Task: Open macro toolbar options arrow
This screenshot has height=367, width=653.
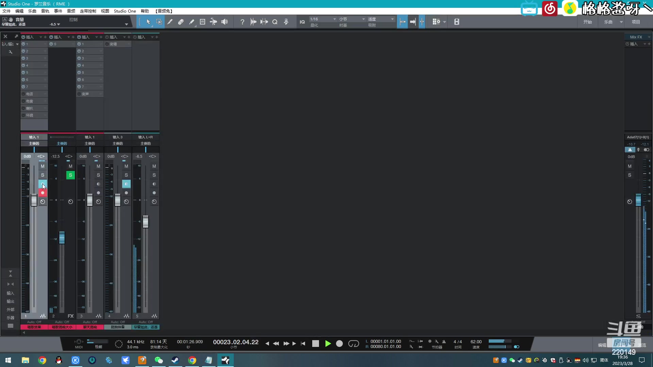Action: pos(444,22)
